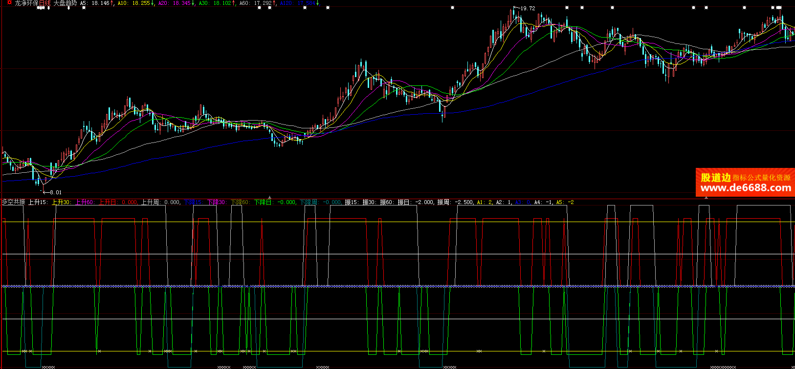Open the 多空共振 indicator label

pyautogui.click(x=13, y=202)
